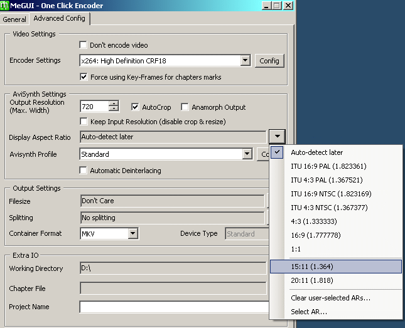Image resolution: width=405 pixels, height=328 pixels.
Task: Click the Device Type Standard combo box
Action: point(247,234)
